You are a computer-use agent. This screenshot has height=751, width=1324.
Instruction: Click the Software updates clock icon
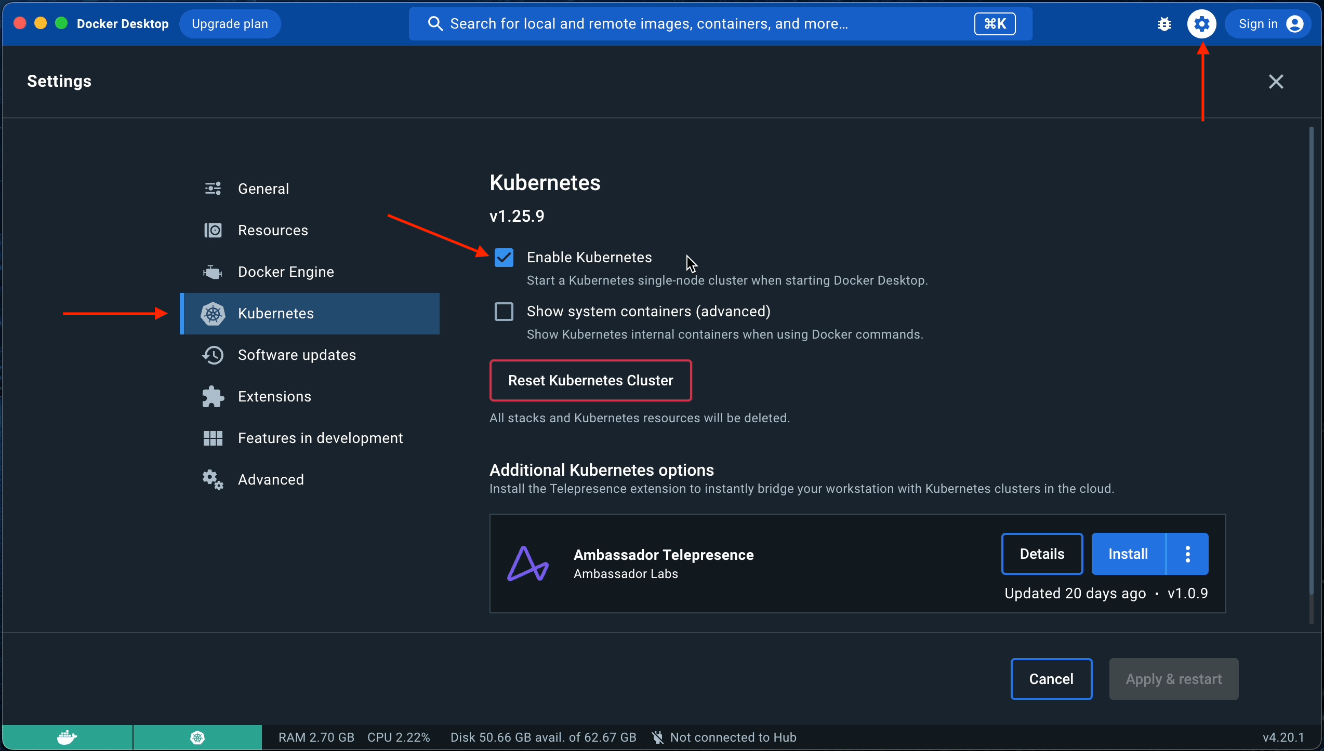point(212,355)
